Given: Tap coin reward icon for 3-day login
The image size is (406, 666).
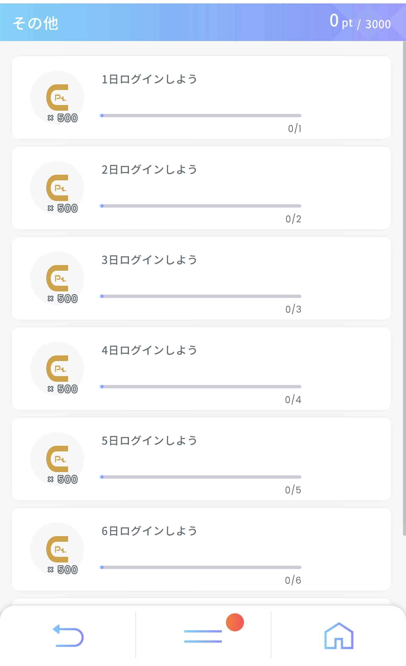Looking at the screenshot, I should coord(57,279).
